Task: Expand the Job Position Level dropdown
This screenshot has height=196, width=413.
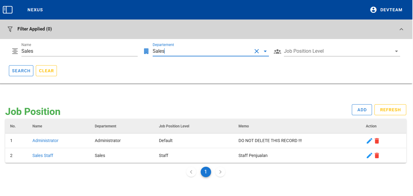Action: pos(396,51)
